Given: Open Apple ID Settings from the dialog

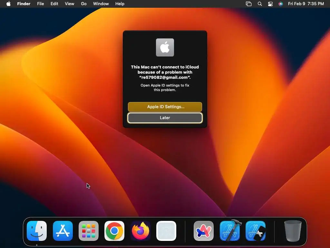Looking at the screenshot, I should coord(165,107).
